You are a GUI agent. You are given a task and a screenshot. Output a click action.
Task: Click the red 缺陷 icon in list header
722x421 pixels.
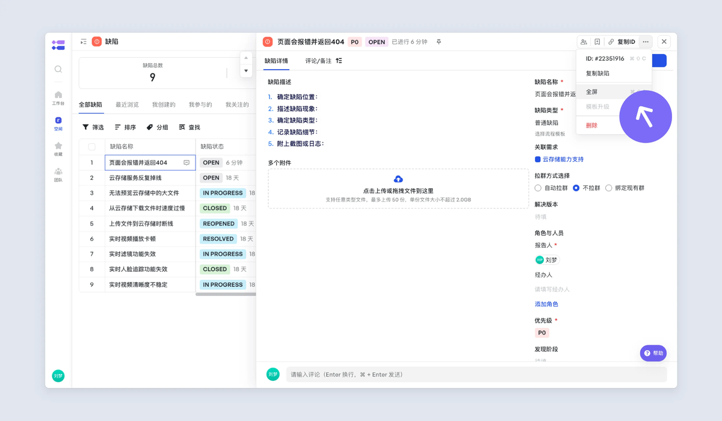(x=97, y=41)
